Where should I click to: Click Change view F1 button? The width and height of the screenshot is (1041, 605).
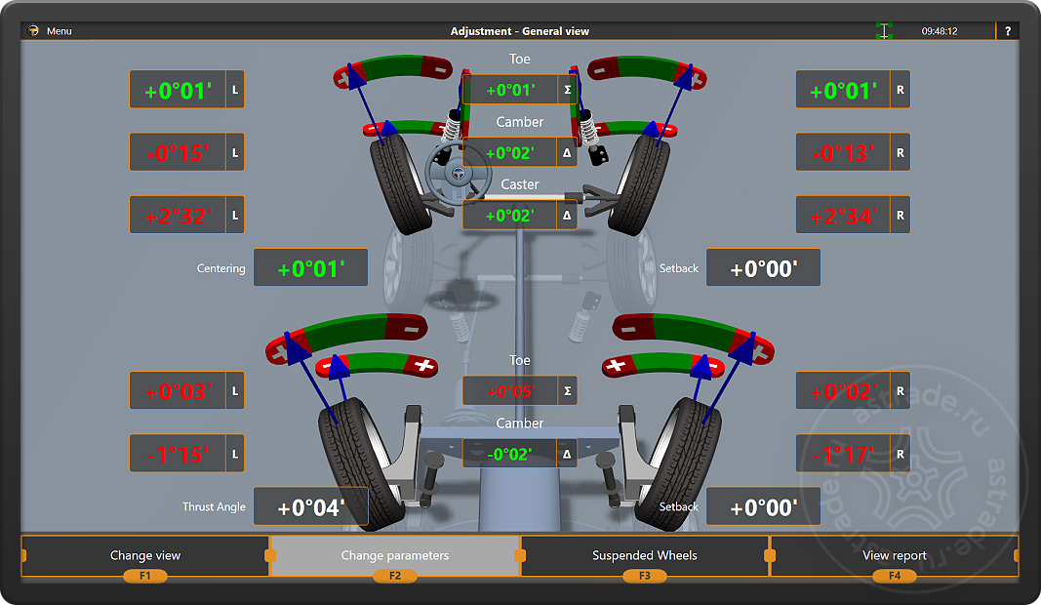tap(145, 556)
